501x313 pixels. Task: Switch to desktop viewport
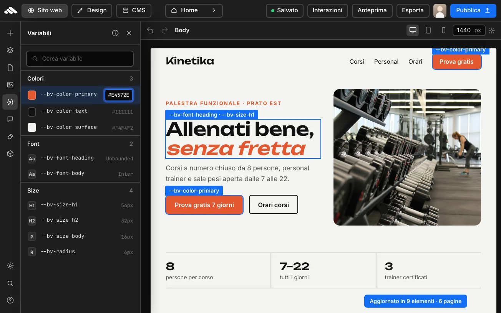(413, 30)
